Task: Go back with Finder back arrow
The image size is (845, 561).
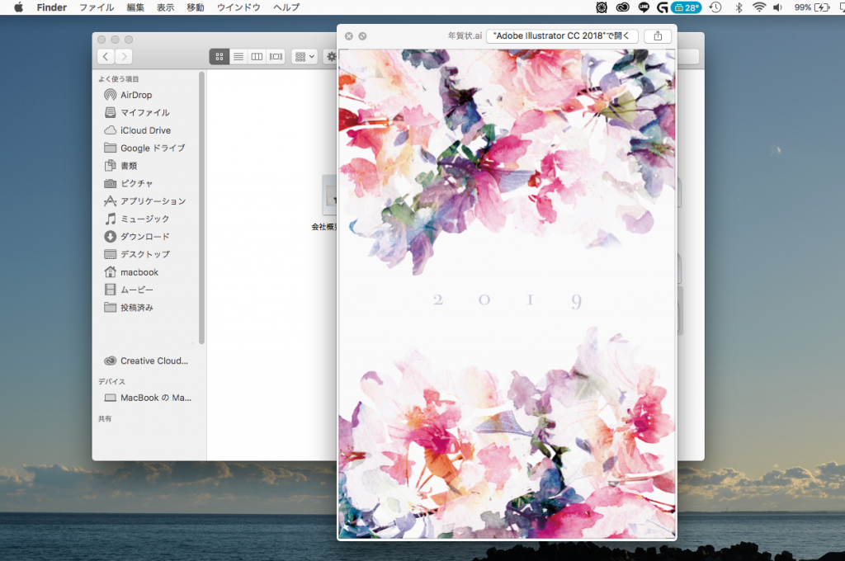Action: coord(106,56)
